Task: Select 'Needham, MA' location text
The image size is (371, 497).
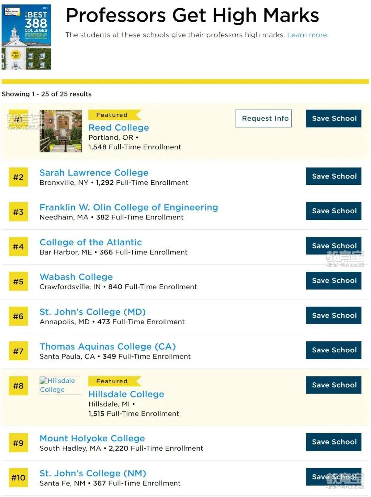Action: coord(64,217)
